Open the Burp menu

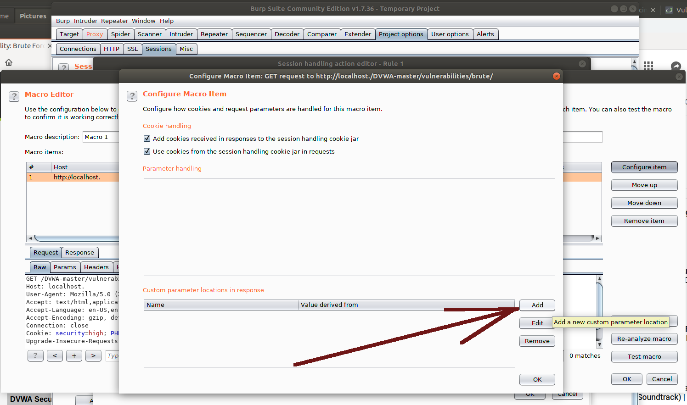(x=63, y=21)
